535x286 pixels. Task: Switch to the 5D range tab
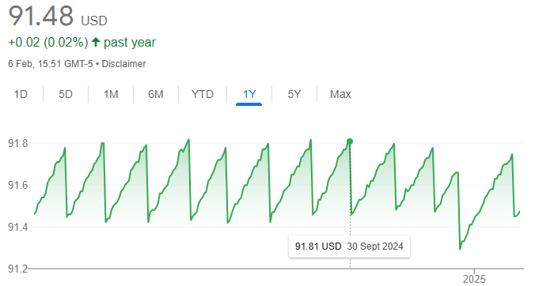tap(66, 94)
